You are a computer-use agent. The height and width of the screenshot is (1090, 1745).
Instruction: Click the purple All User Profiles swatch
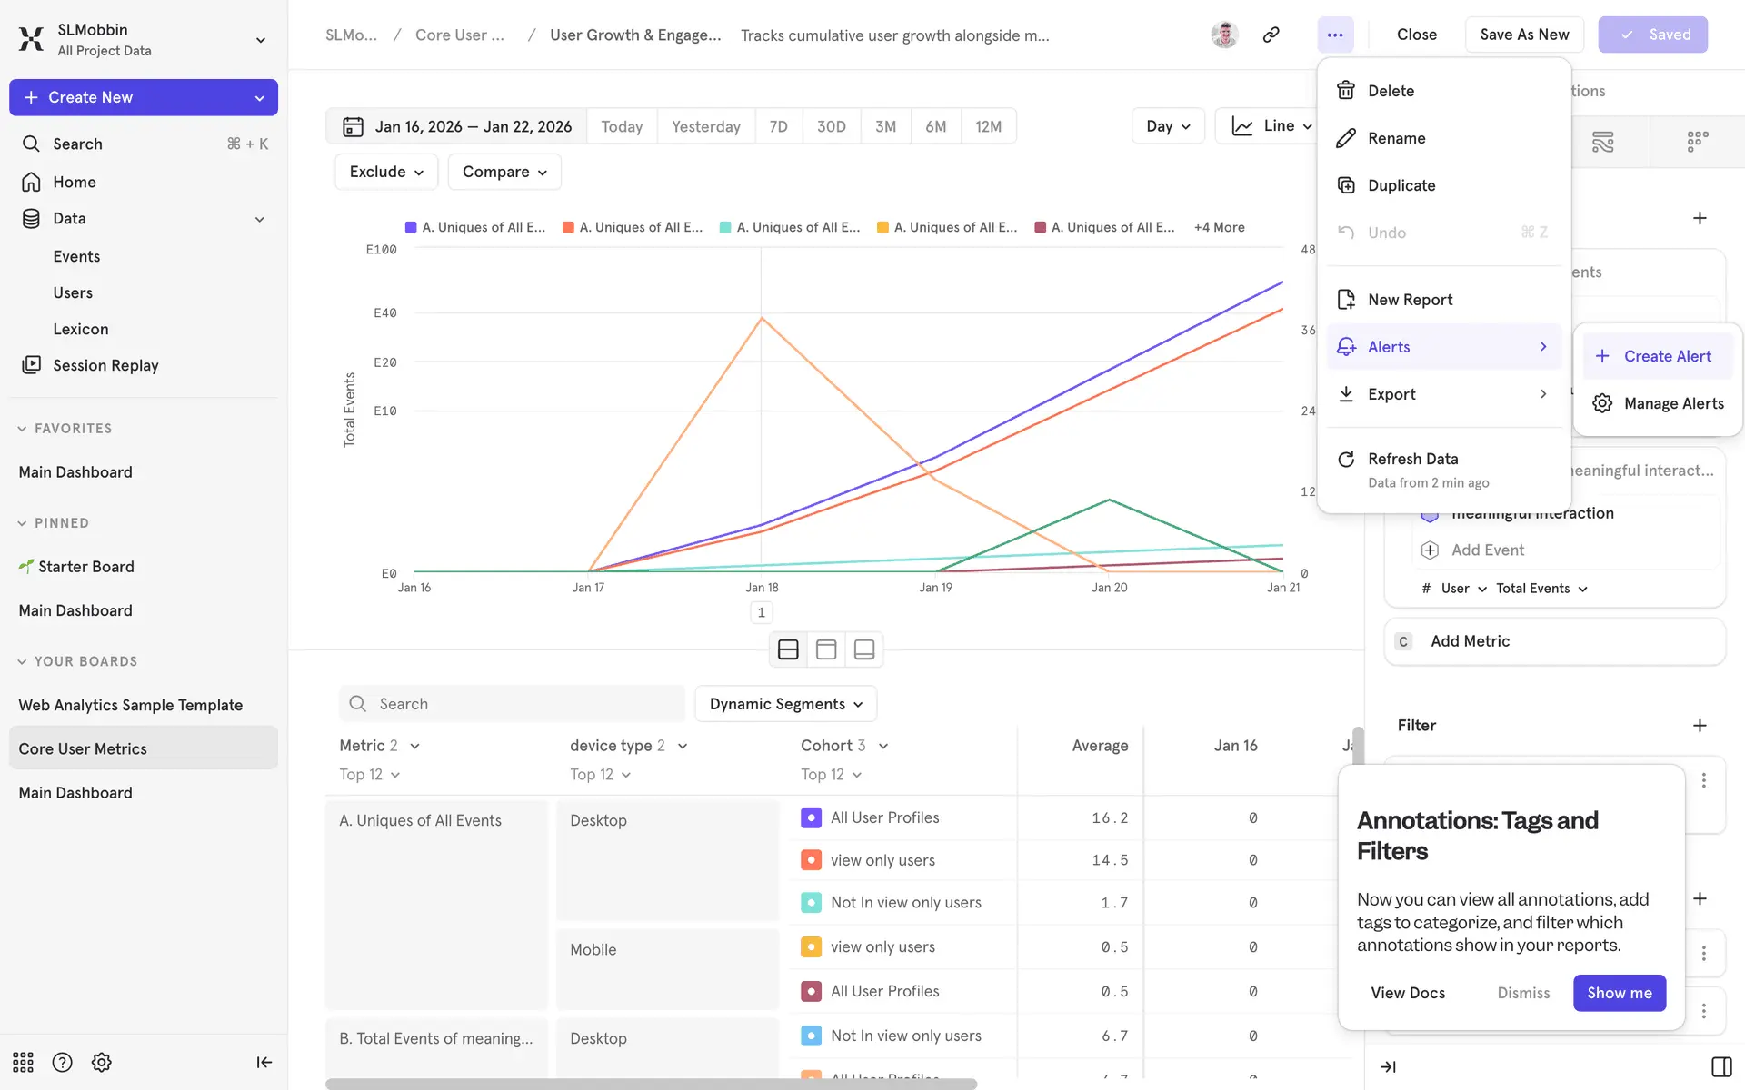tap(811, 817)
